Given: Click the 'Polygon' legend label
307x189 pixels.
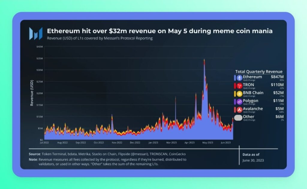Looking at the screenshot, I should 251,101.
